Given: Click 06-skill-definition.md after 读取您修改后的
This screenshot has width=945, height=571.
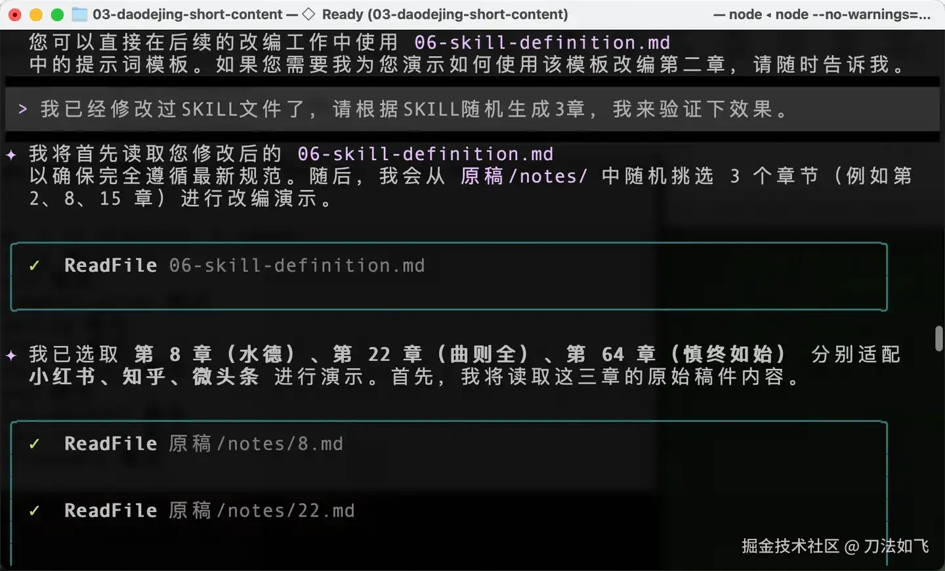Looking at the screenshot, I should click(425, 154).
